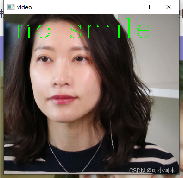Minimize the video window

[x=126, y=7]
